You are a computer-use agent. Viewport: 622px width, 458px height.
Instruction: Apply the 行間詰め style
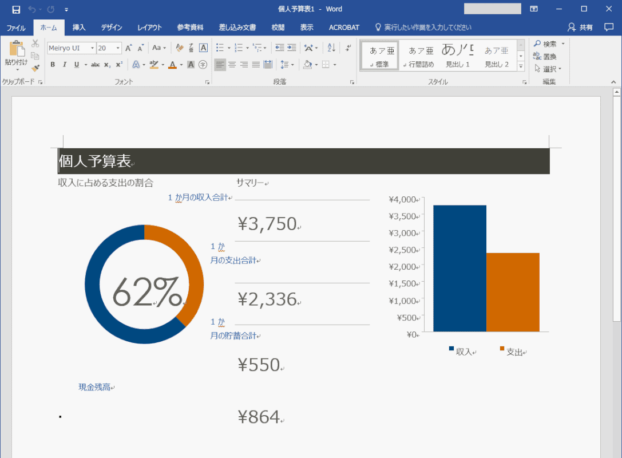point(419,56)
